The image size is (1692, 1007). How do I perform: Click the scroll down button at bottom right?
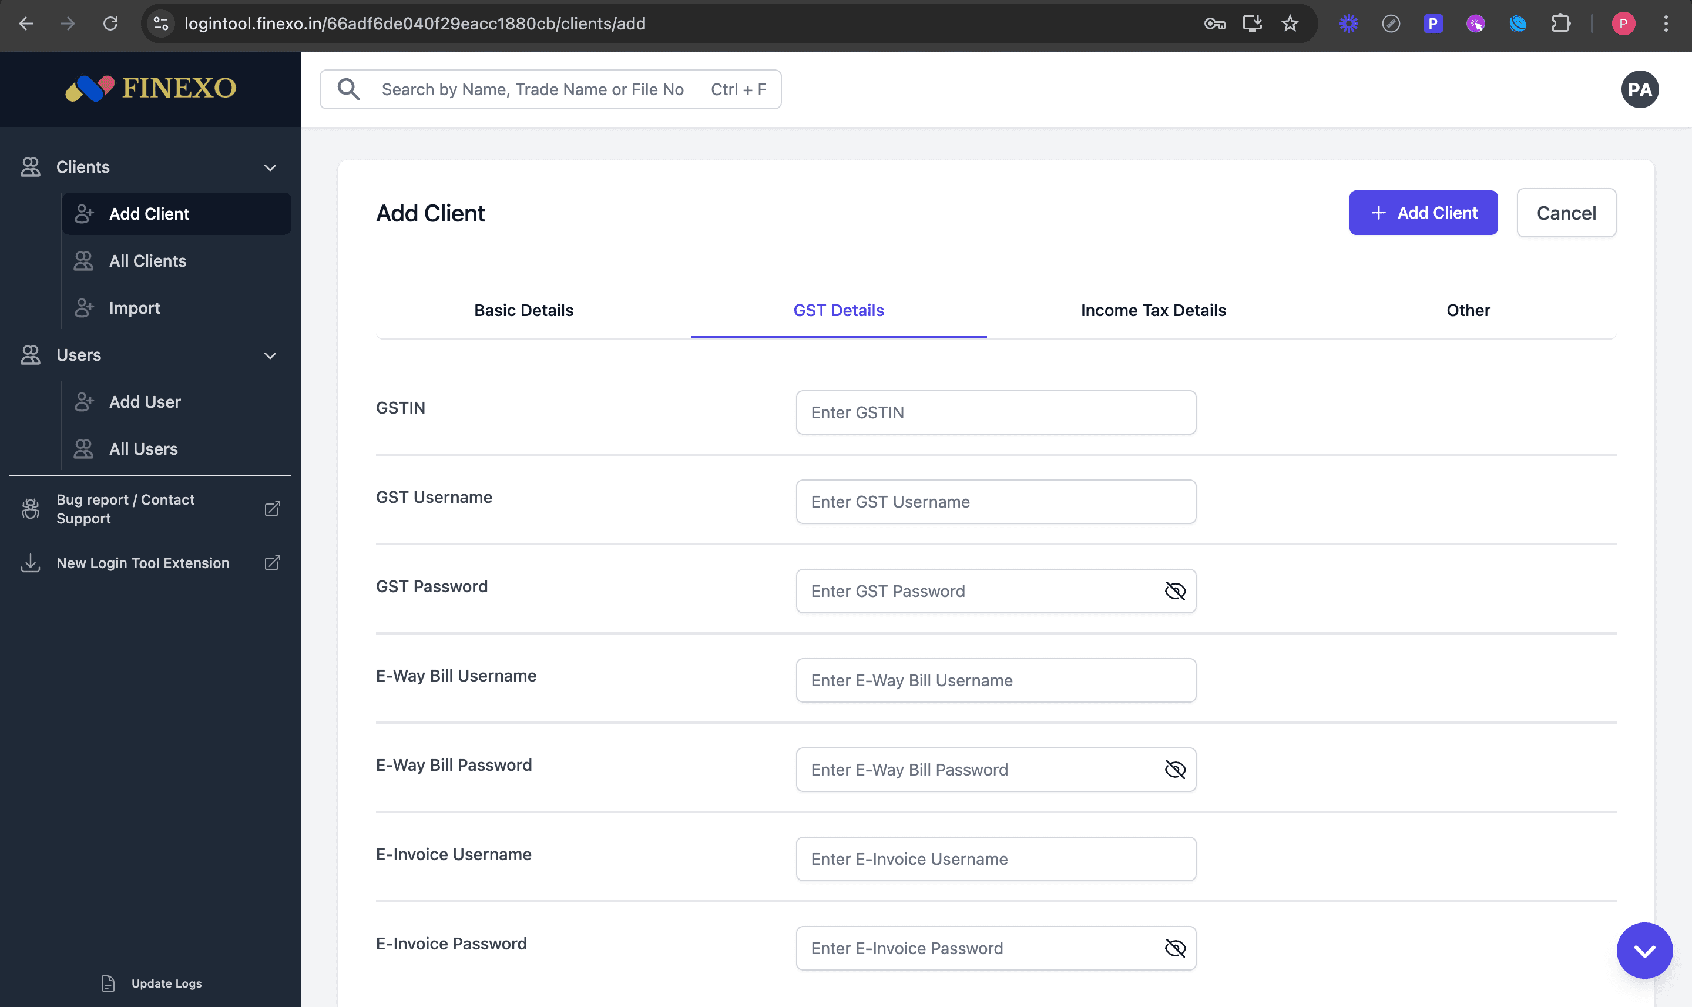tap(1644, 948)
